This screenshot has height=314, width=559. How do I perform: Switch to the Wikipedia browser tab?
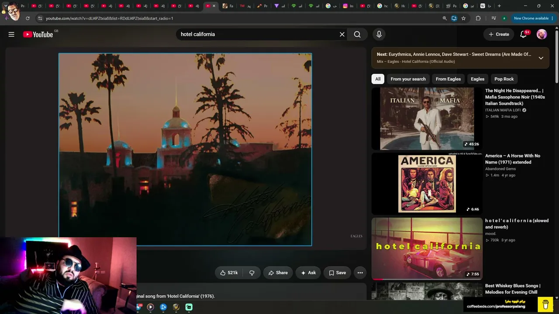(x=486, y=6)
